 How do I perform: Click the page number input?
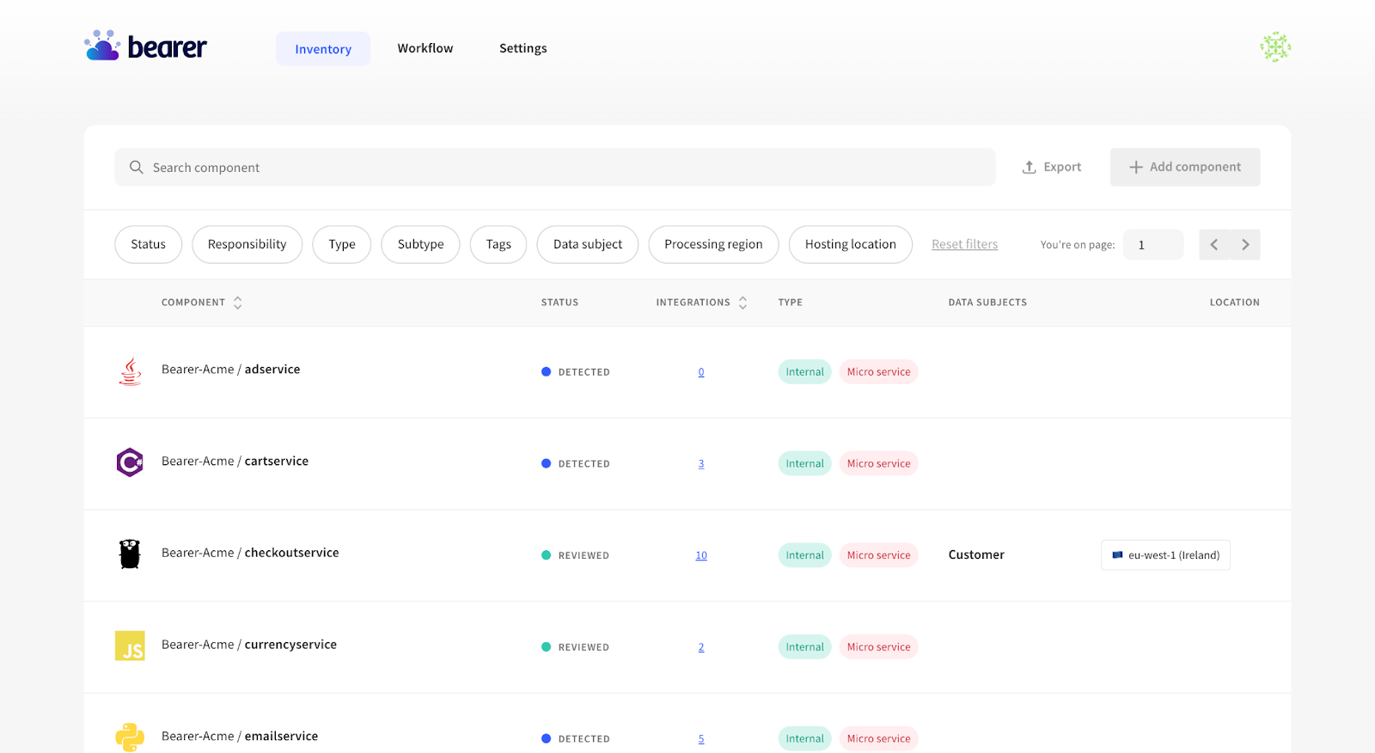pos(1153,245)
